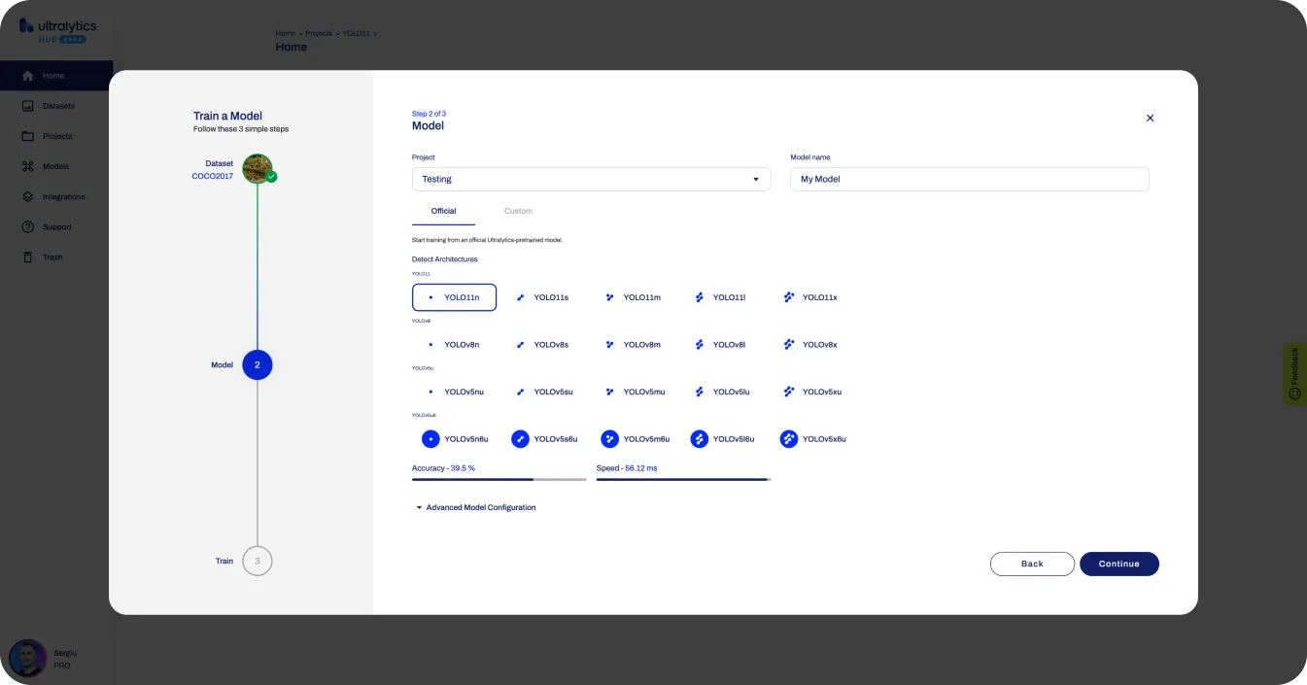Click the Ultralytics HUB logo

pos(57,30)
